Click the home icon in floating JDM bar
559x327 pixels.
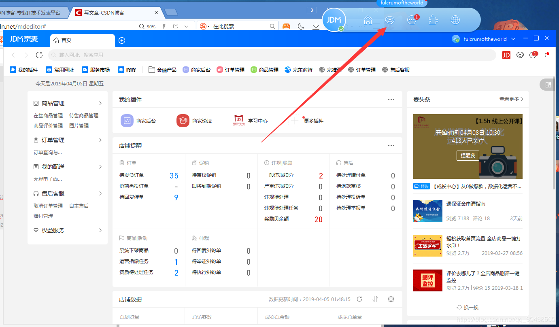point(368,20)
